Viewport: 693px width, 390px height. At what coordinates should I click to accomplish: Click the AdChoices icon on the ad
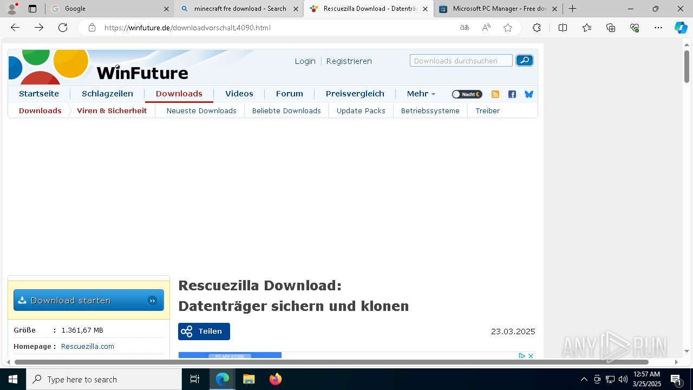click(522, 356)
